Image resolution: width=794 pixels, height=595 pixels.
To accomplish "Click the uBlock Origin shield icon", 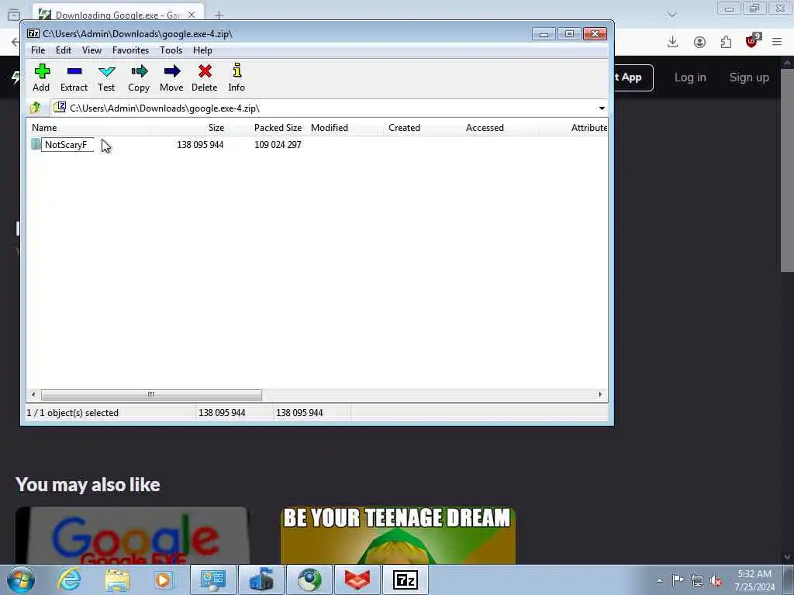I will [752, 41].
